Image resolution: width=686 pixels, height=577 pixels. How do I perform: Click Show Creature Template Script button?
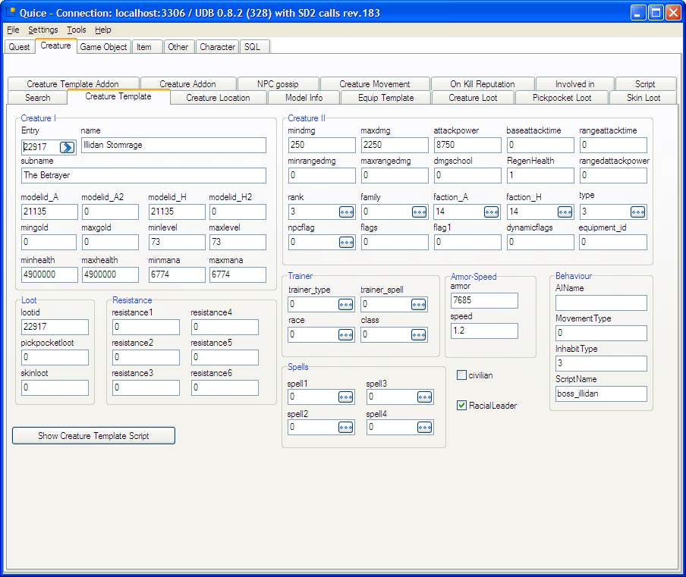(93, 436)
